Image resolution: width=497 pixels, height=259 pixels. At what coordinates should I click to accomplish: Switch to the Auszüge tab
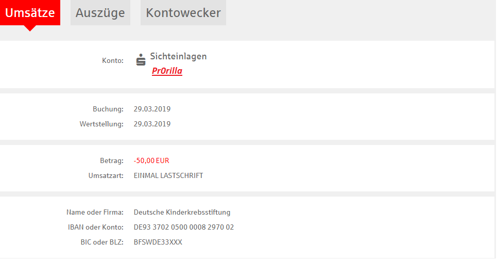(100, 13)
